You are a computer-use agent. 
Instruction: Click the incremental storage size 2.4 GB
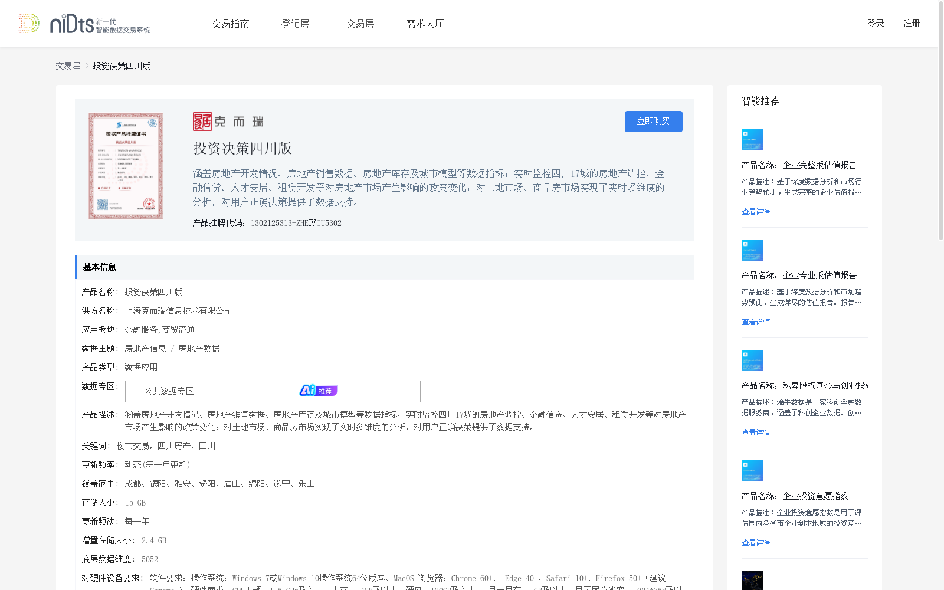point(154,540)
